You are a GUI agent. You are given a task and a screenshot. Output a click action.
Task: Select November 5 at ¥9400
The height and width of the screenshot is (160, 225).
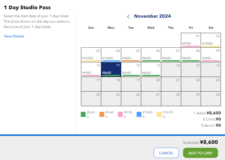click(x=131, y=55)
